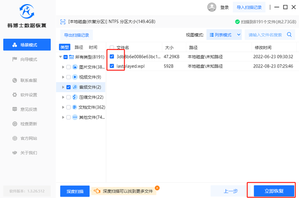The width and height of the screenshot is (299, 198).
Task: Select the lastplayed.wpl file name
Action: [130, 66]
